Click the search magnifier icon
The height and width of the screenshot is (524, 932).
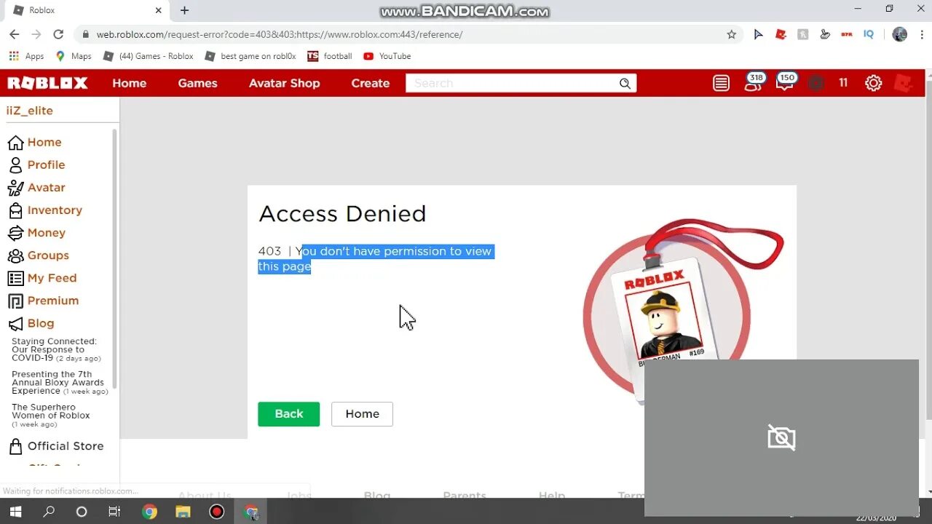pos(625,84)
